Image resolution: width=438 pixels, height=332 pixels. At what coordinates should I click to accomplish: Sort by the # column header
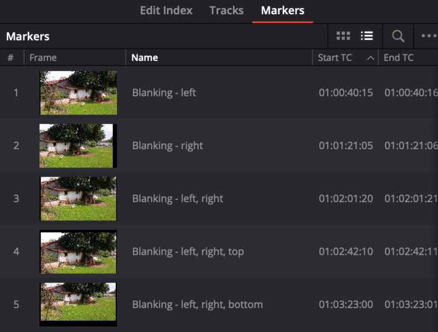click(x=11, y=58)
